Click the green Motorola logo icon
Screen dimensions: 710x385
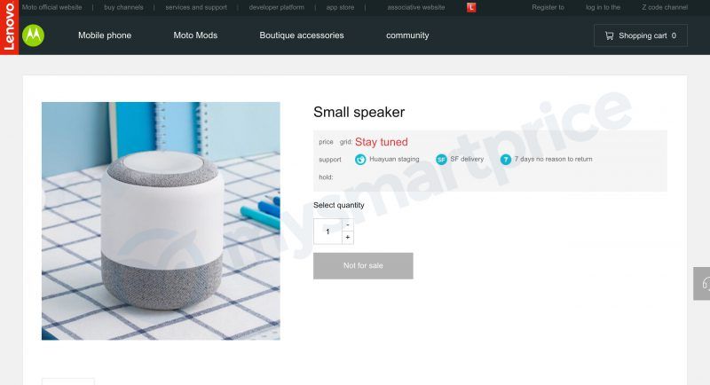[x=33, y=35]
